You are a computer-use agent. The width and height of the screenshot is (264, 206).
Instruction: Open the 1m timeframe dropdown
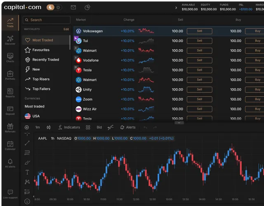tap(38, 127)
